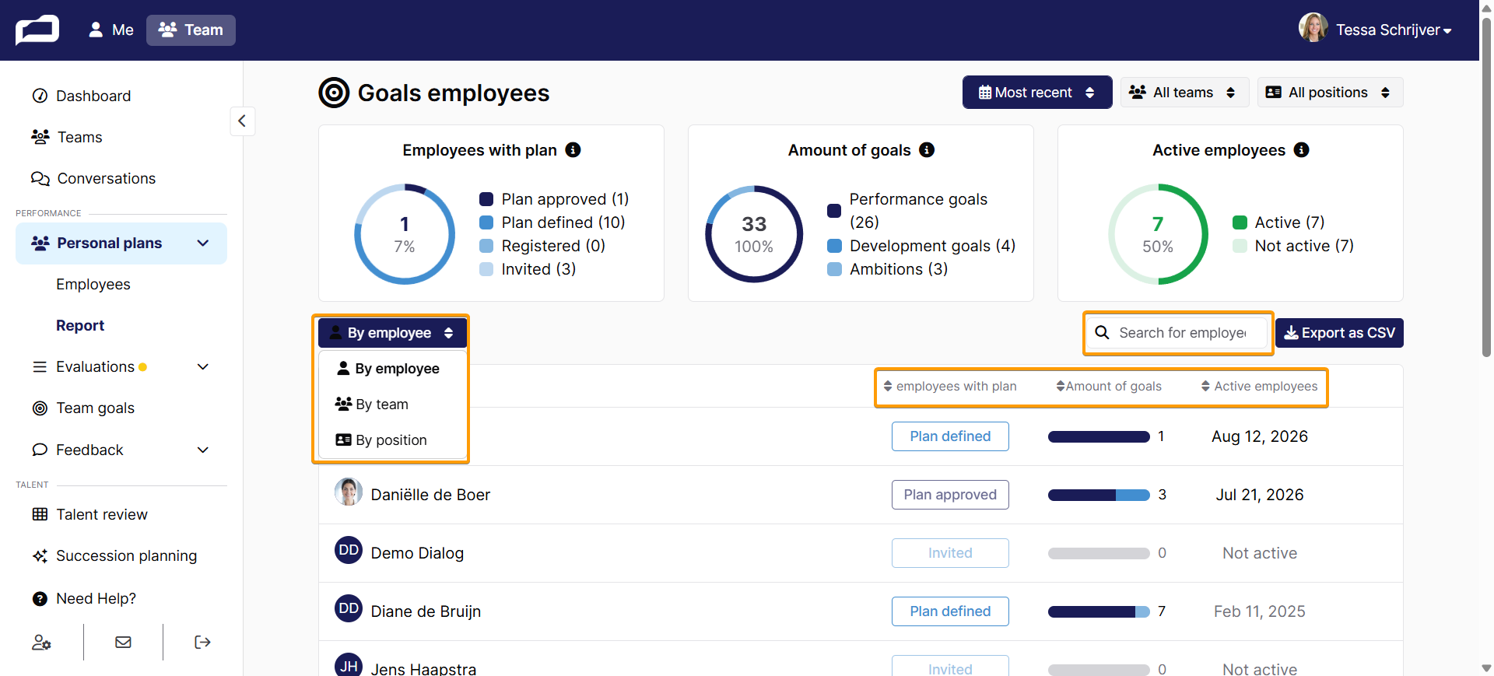Open the All teams filter dropdown
The height and width of the screenshot is (676, 1494).
tap(1184, 93)
